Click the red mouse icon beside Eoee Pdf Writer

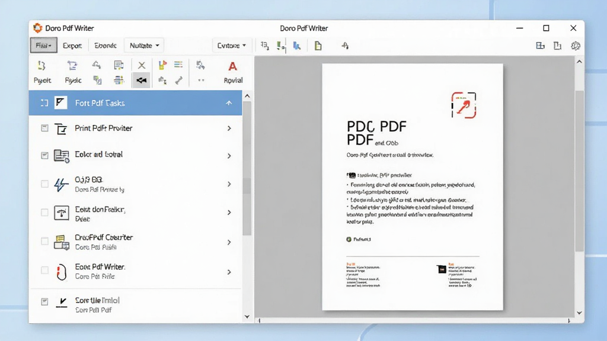click(x=61, y=272)
